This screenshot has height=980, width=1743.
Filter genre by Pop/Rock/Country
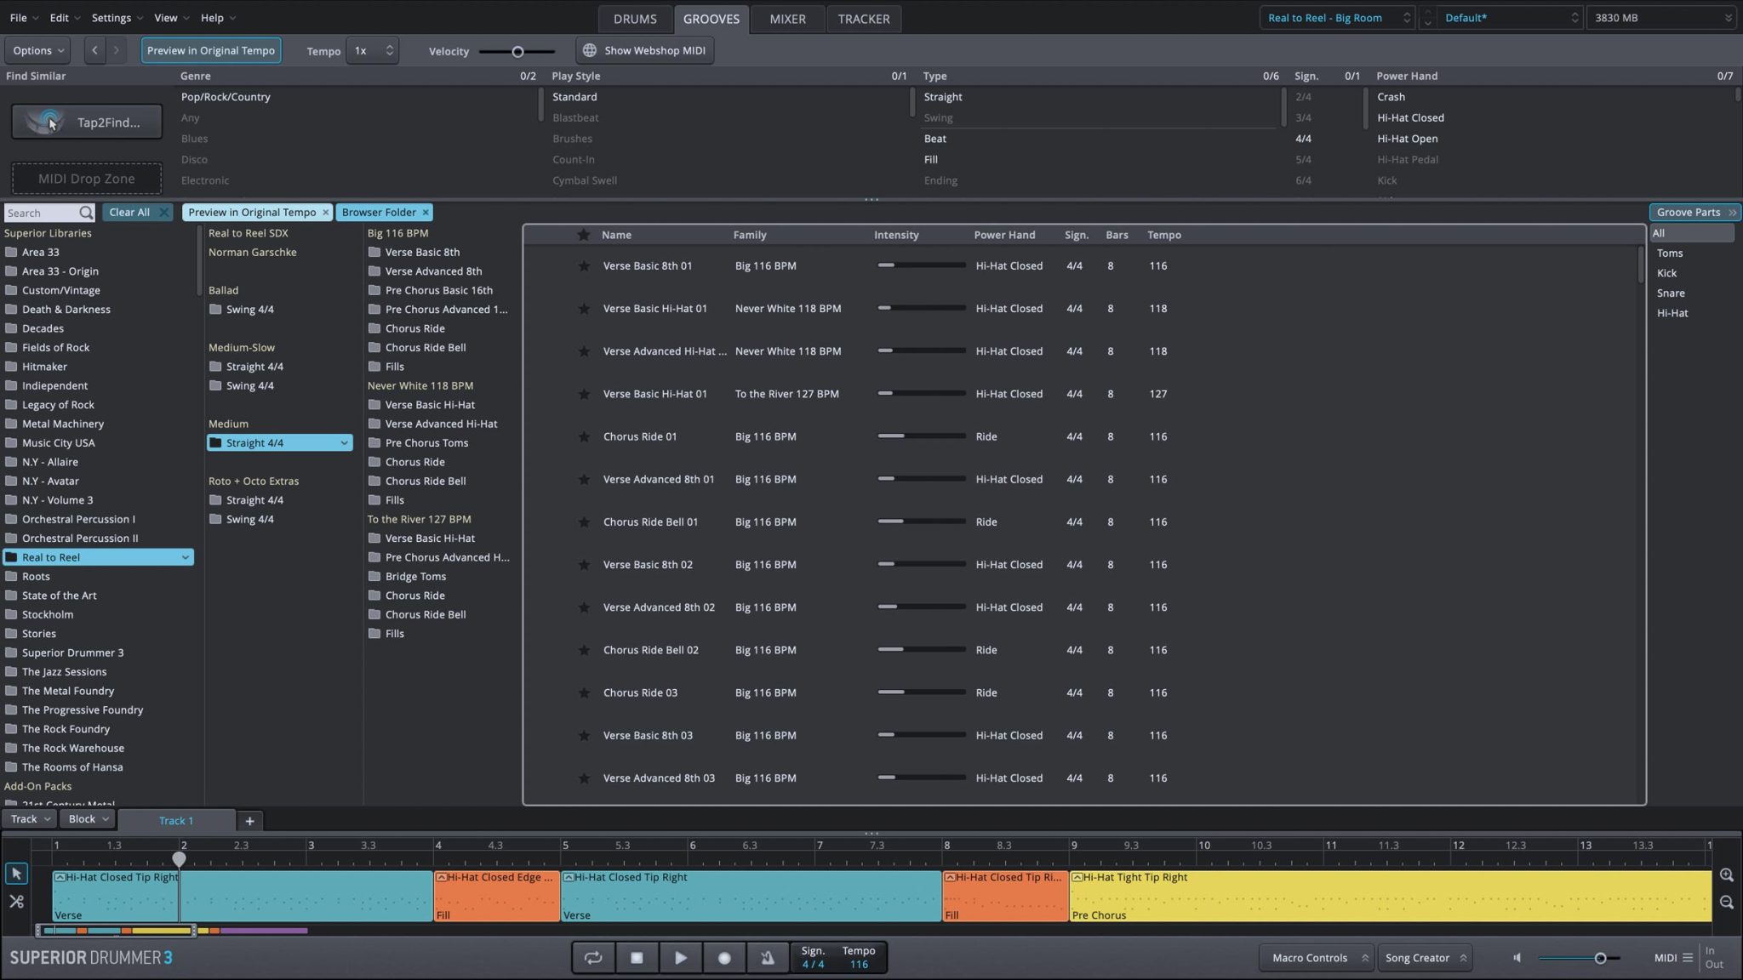[x=226, y=97]
